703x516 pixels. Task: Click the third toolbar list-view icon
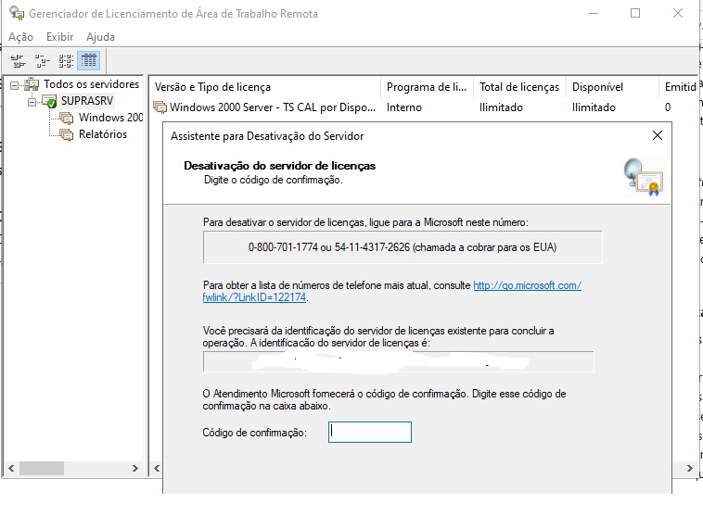(66, 60)
